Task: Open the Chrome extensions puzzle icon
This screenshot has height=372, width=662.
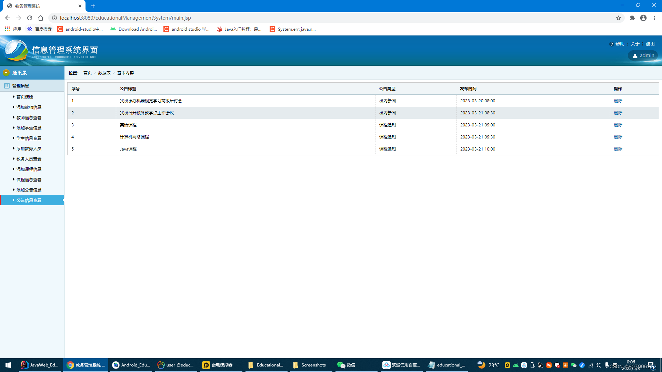Action: click(x=632, y=18)
